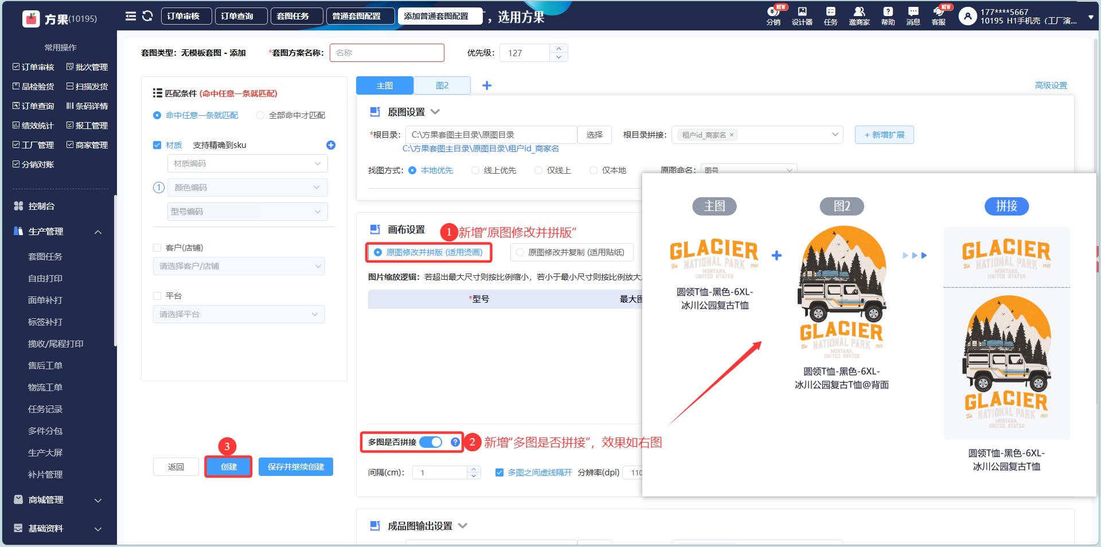
Task: Select 仅线上 image search mode
Action: (x=538, y=170)
